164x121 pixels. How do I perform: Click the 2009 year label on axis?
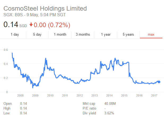35,95
